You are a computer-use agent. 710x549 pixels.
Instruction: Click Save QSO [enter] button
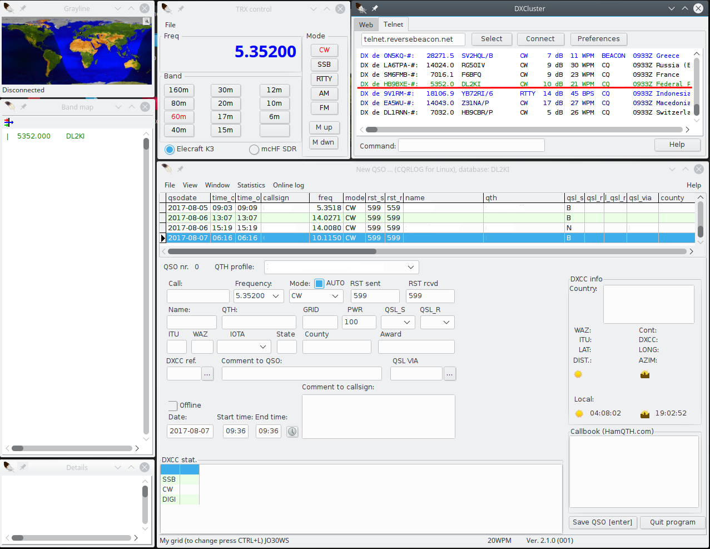[603, 522]
